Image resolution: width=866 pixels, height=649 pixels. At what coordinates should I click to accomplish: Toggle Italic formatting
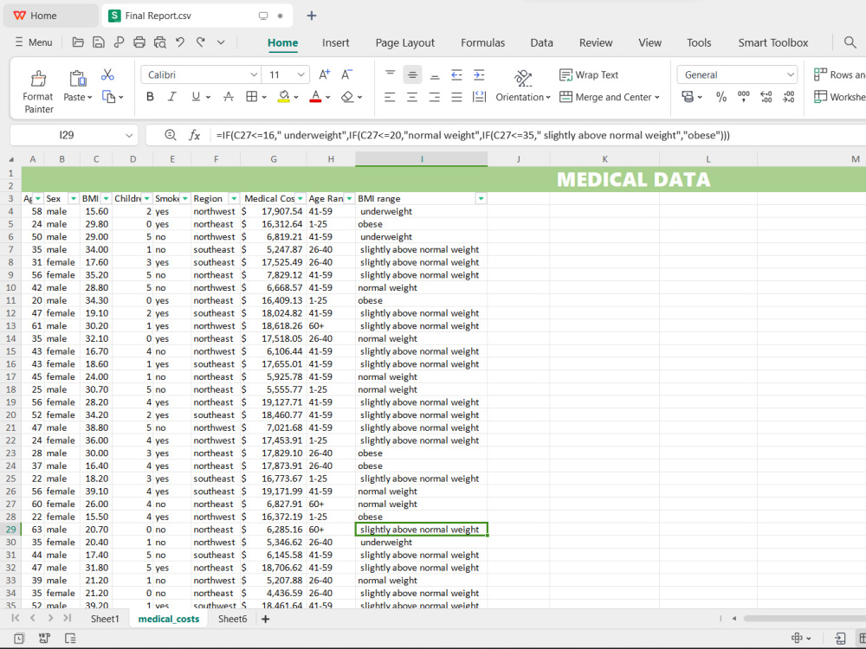point(171,97)
